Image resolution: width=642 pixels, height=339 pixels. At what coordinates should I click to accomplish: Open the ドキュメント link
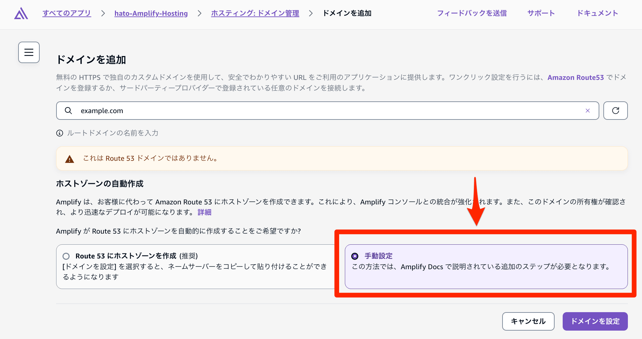[x=598, y=13]
